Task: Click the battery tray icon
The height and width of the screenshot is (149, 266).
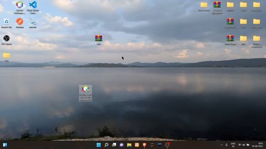Action: (248, 145)
